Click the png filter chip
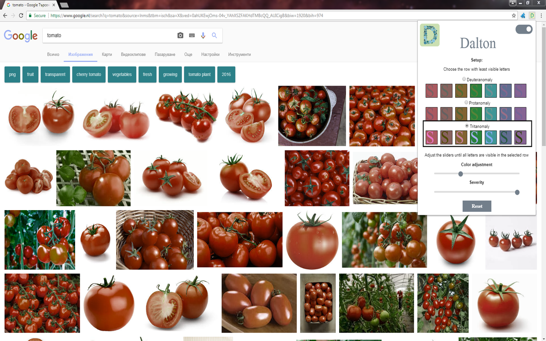 click(x=12, y=74)
